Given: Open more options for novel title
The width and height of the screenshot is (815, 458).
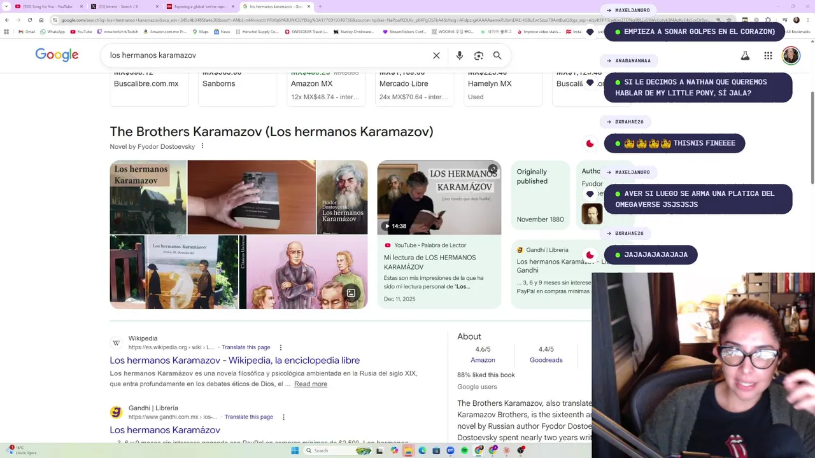Looking at the screenshot, I should 202,146.
